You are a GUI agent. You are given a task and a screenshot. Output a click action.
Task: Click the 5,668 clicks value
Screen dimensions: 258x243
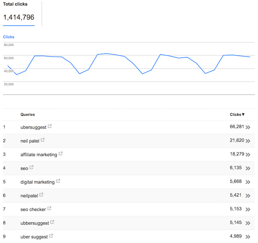pos(236,181)
